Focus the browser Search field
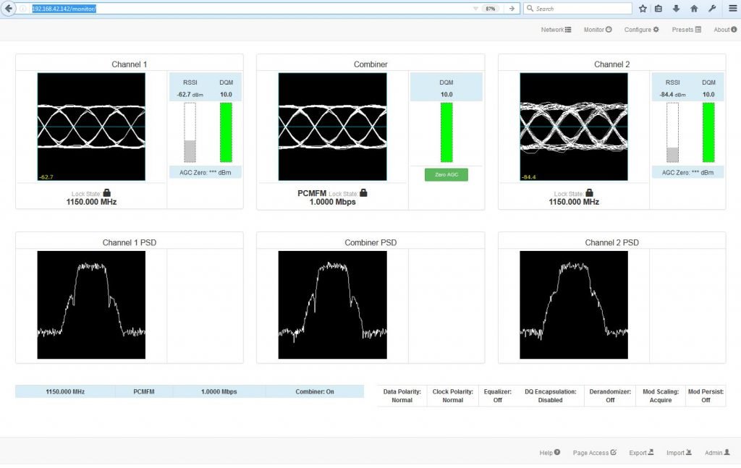 click(x=577, y=9)
